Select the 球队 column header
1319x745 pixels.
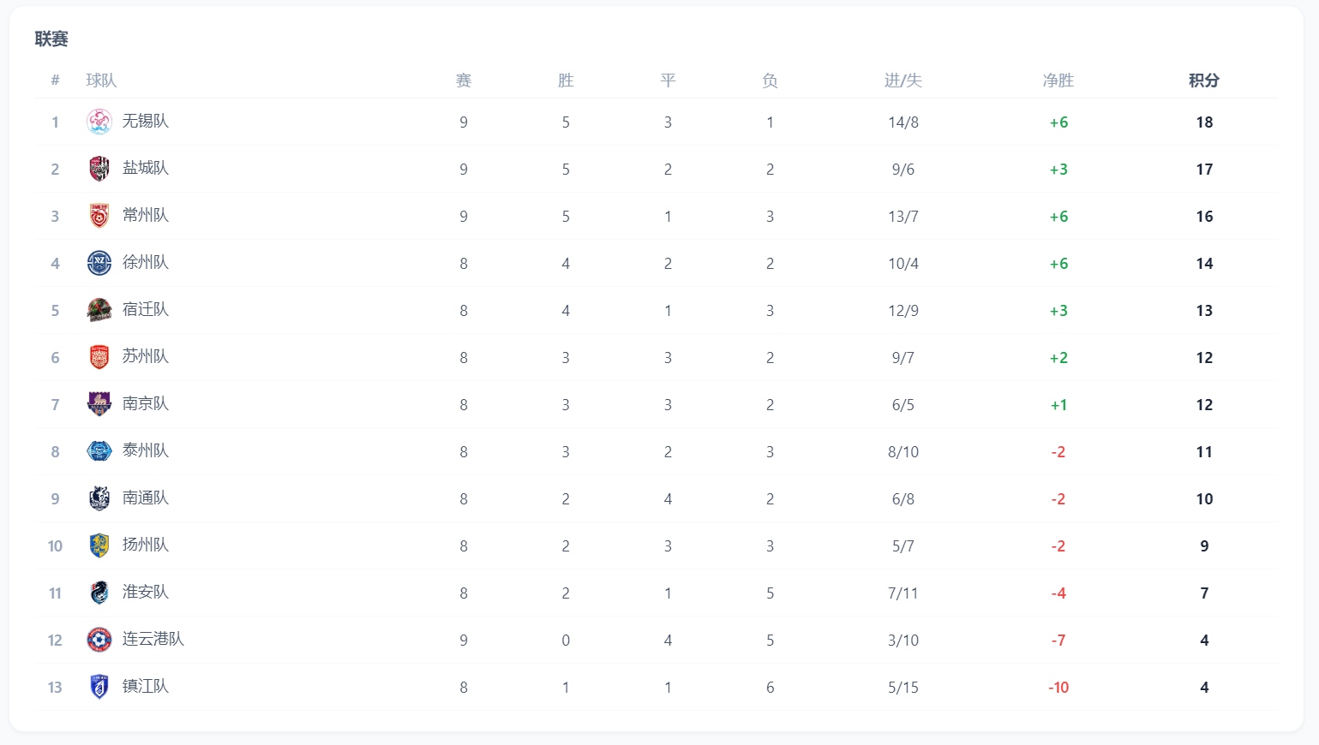(x=101, y=80)
